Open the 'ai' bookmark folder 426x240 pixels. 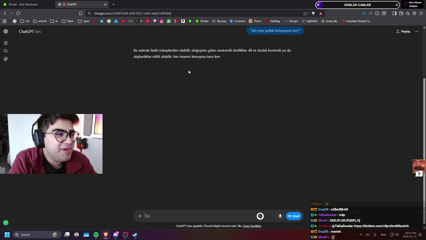point(54,21)
